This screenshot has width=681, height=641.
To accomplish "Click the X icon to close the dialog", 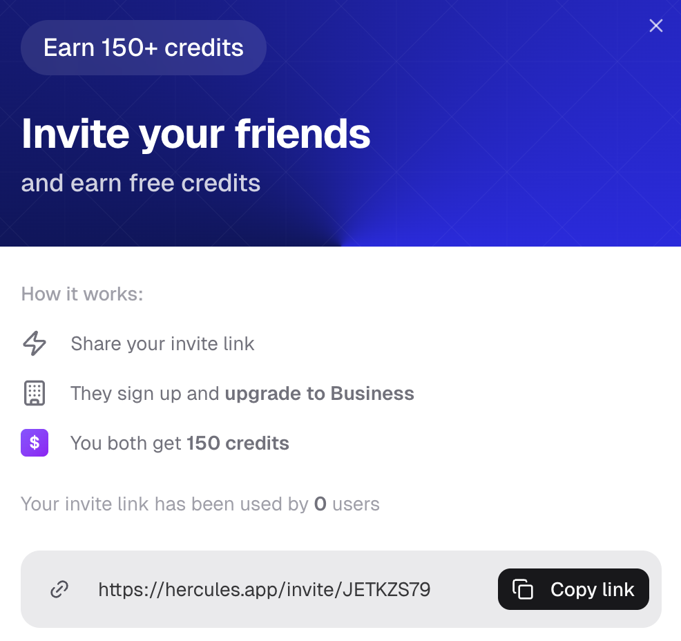I will [x=655, y=26].
